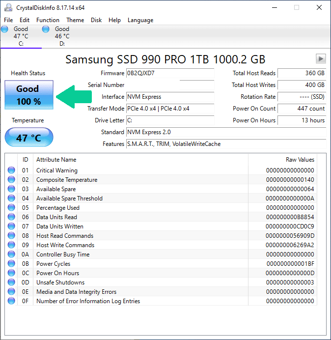
Task: Click status orb for Power Cycles
Action: 11,263
